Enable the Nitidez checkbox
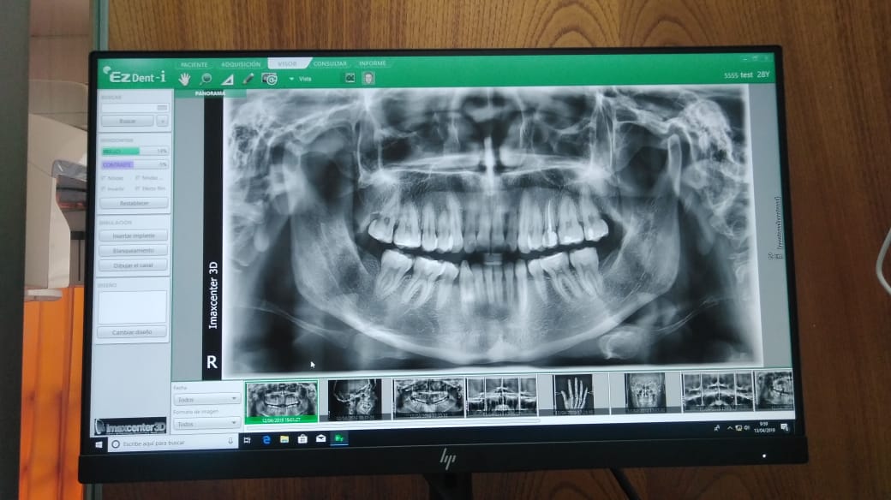Screen dimensions: 891x500 pyautogui.click(x=104, y=177)
